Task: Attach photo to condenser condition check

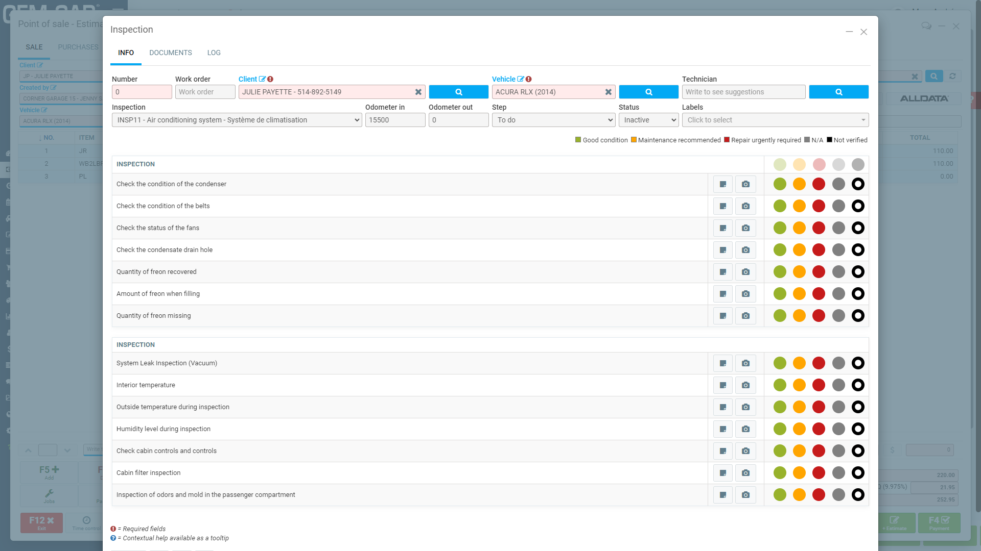Action: coord(745,184)
